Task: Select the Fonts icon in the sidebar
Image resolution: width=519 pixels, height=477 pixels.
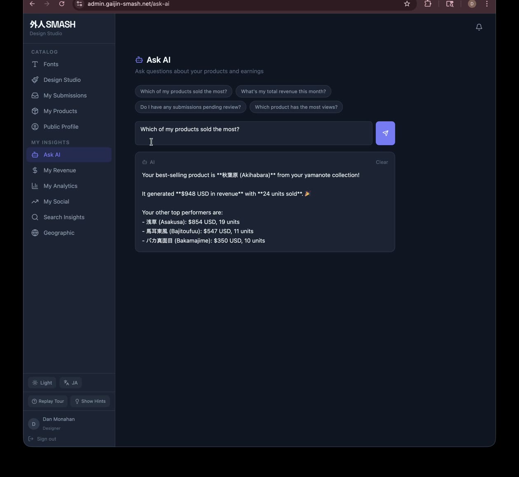Action: click(35, 64)
